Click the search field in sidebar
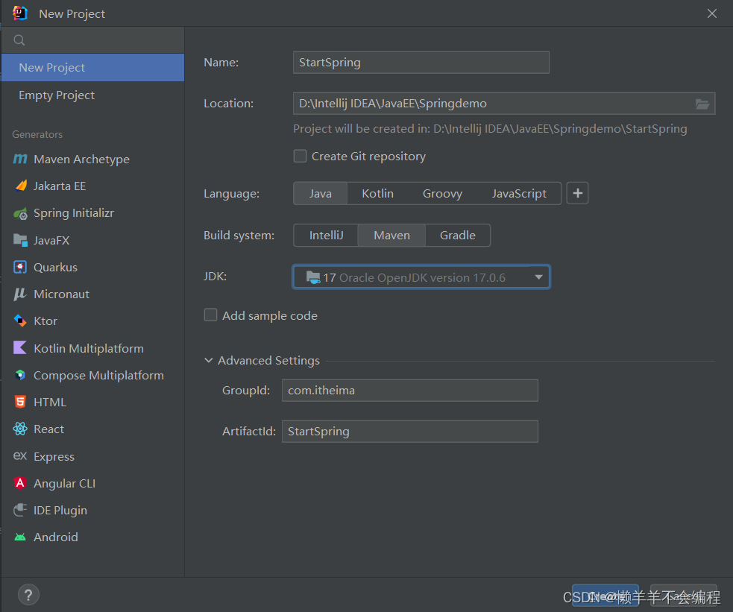The image size is (733, 612). [92, 40]
